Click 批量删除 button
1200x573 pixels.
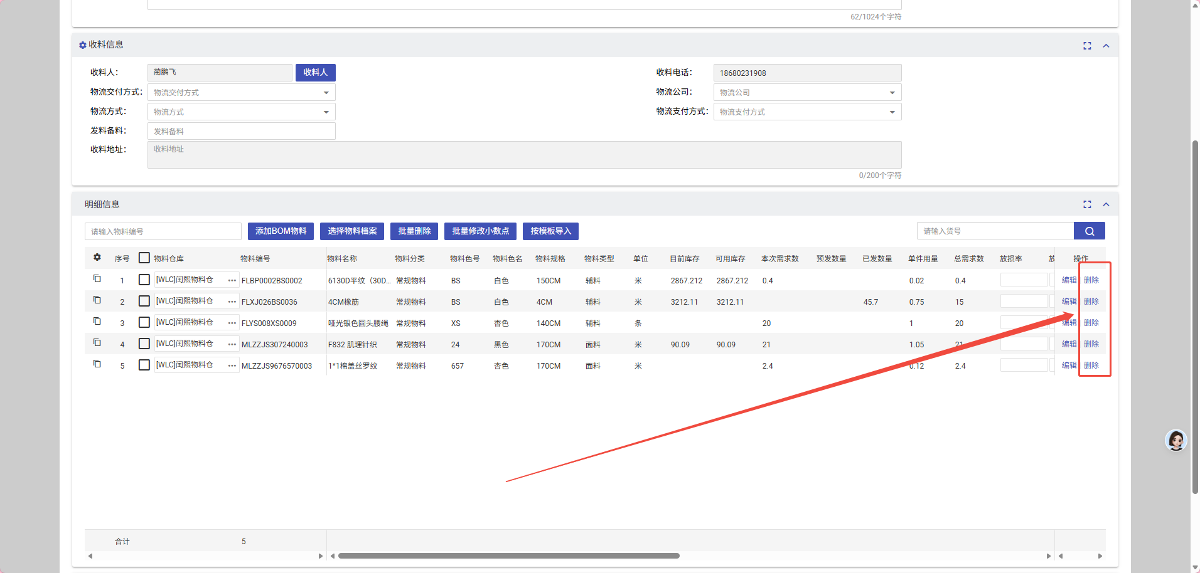[414, 231]
